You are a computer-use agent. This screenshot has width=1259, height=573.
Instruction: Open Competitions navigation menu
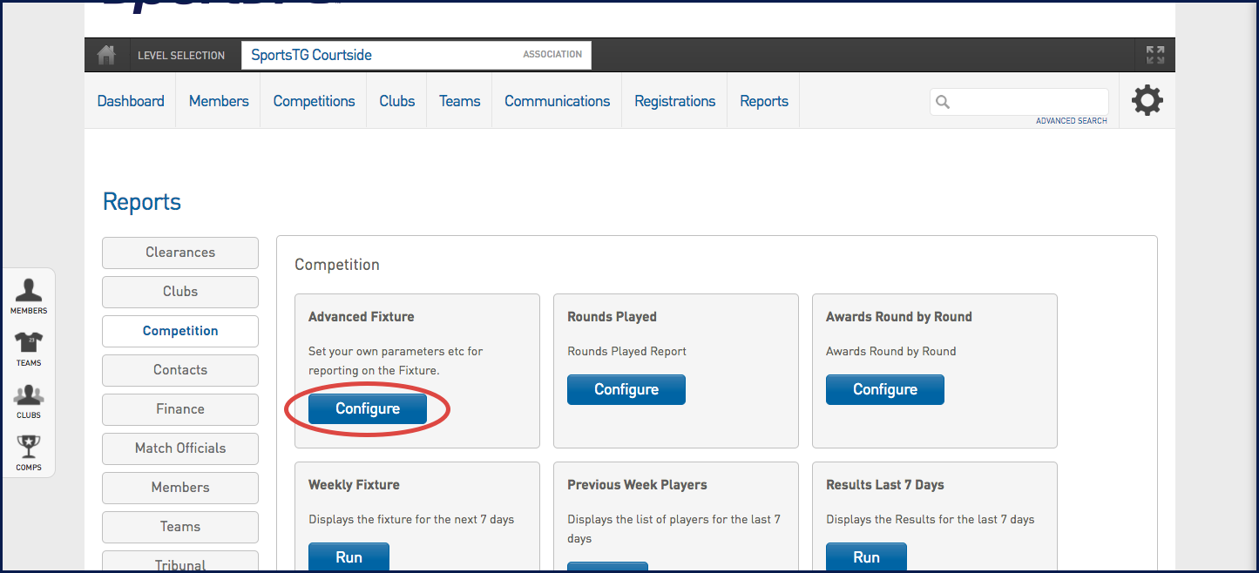coord(315,101)
